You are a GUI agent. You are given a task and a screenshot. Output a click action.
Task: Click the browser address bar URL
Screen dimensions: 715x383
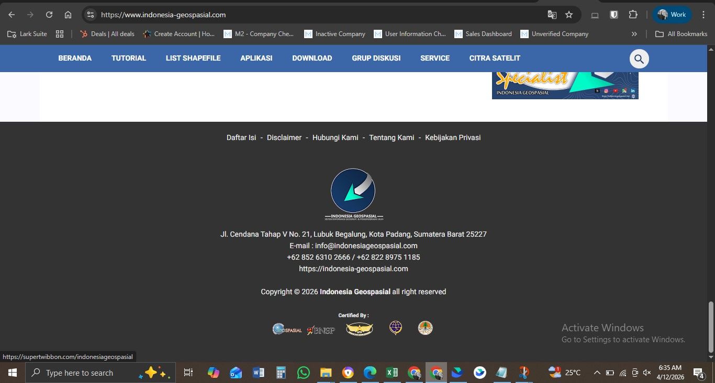click(163, 15)
